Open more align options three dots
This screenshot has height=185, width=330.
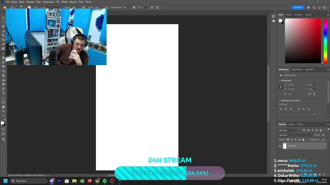[315, 114]
